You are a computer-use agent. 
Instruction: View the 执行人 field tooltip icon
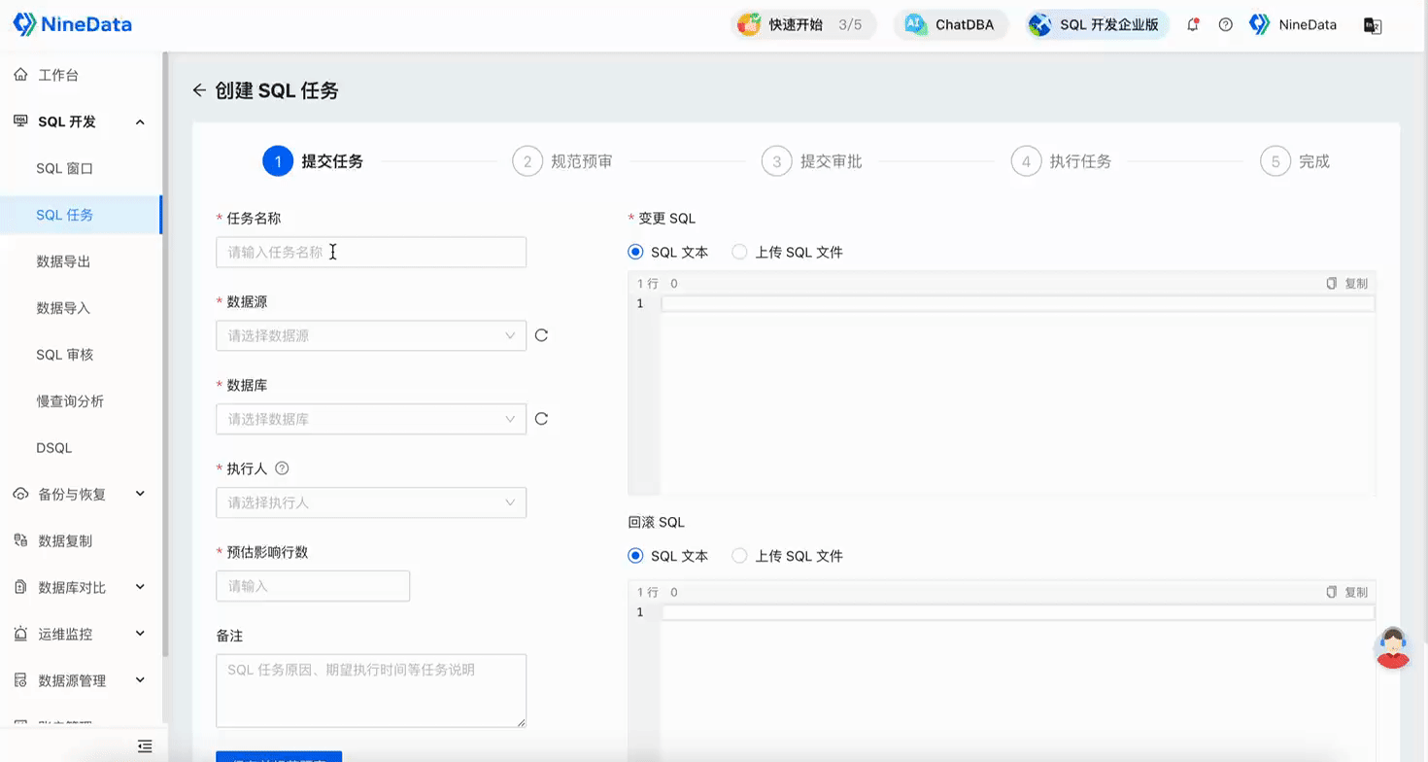282,468
